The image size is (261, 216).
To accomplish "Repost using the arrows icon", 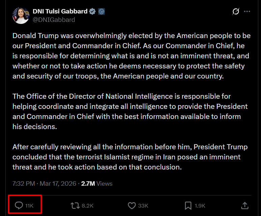I will [x=74, y=205].
